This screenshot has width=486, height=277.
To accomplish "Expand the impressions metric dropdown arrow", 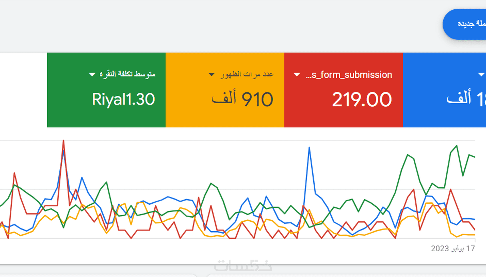I will [x=211, y=75].
